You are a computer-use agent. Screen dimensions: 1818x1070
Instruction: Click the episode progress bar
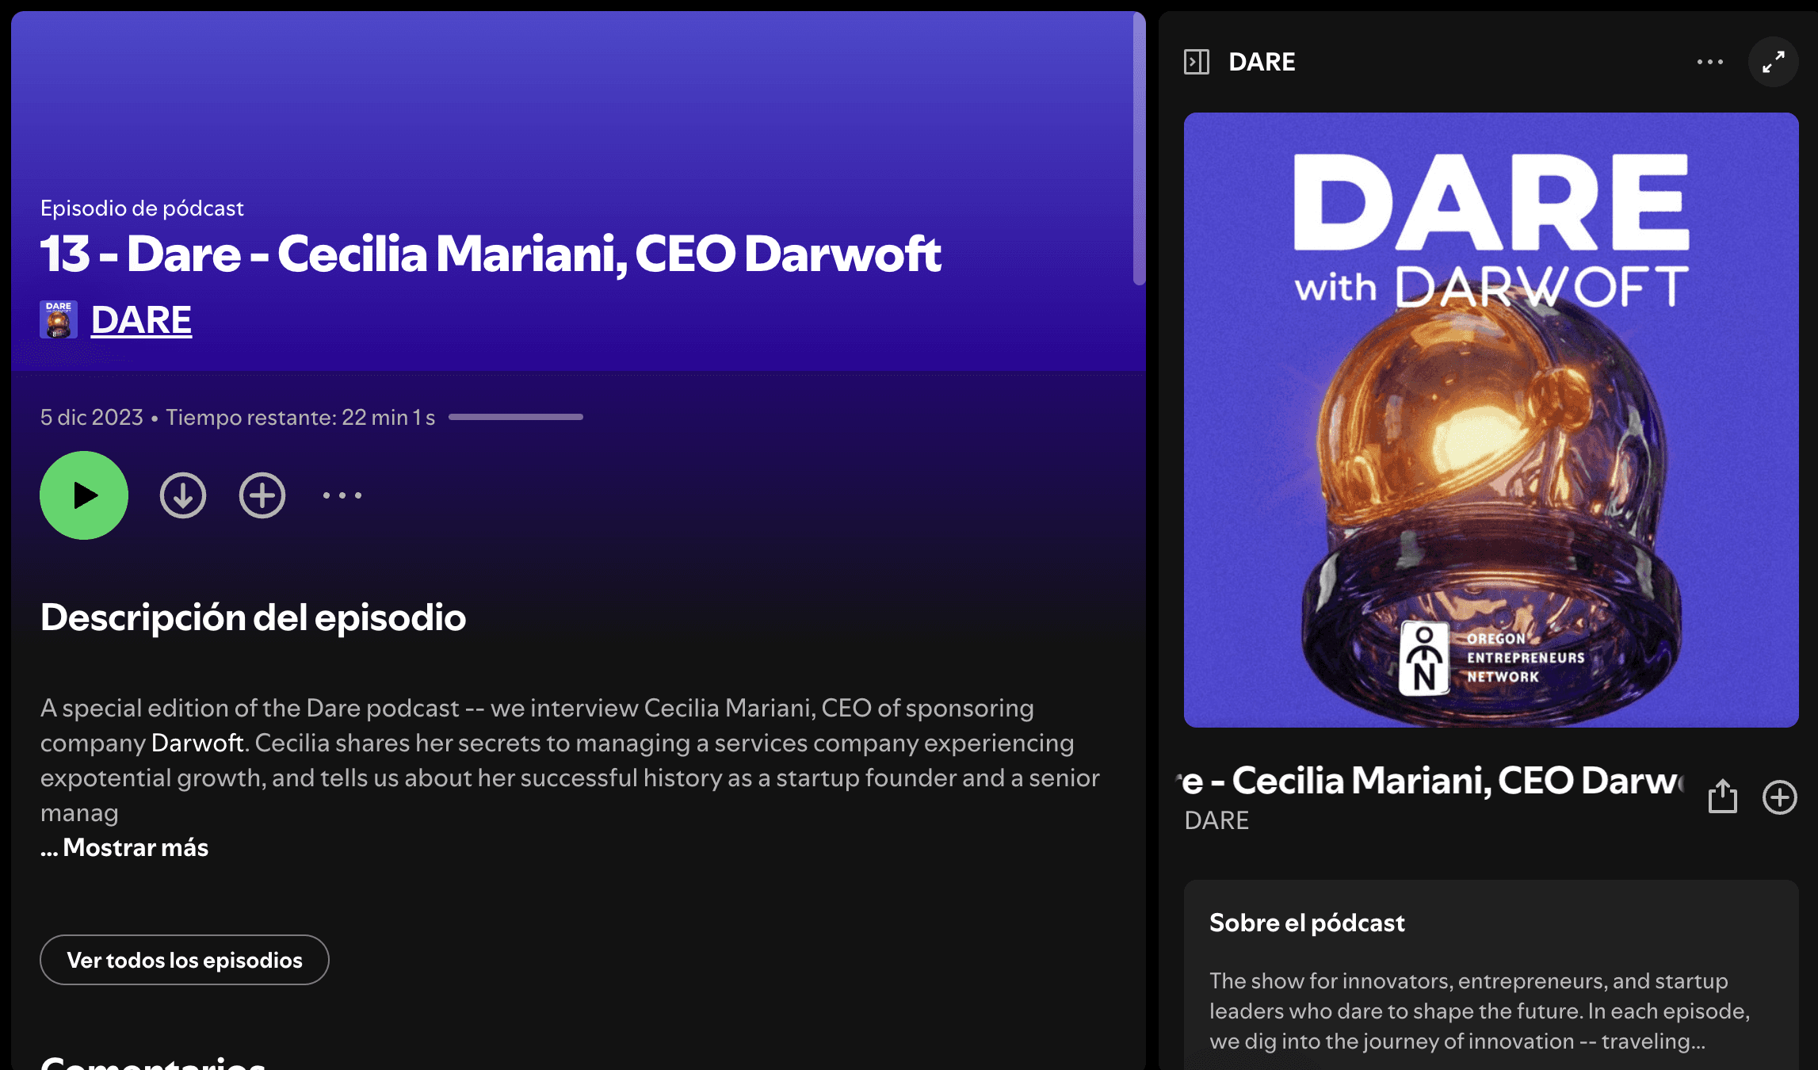pyautogui.click(x=516, y=417)
